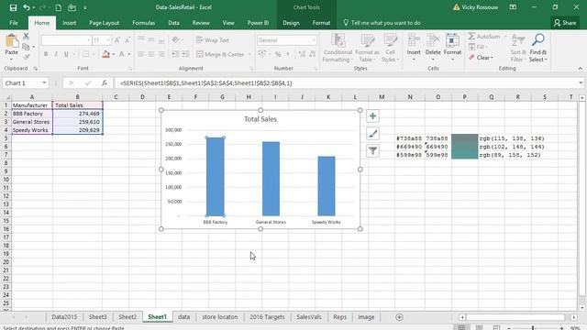The height and width of the screenshot is (330, 587).
Task: Switch to the Insert ribbon tab
Action: tap(70, 23)
